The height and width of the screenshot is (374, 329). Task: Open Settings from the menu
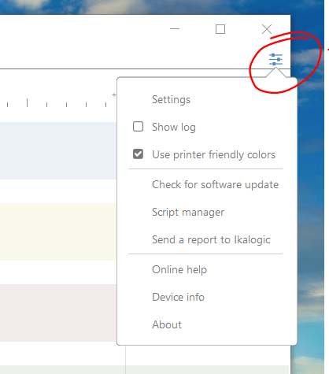coord(171,99)
